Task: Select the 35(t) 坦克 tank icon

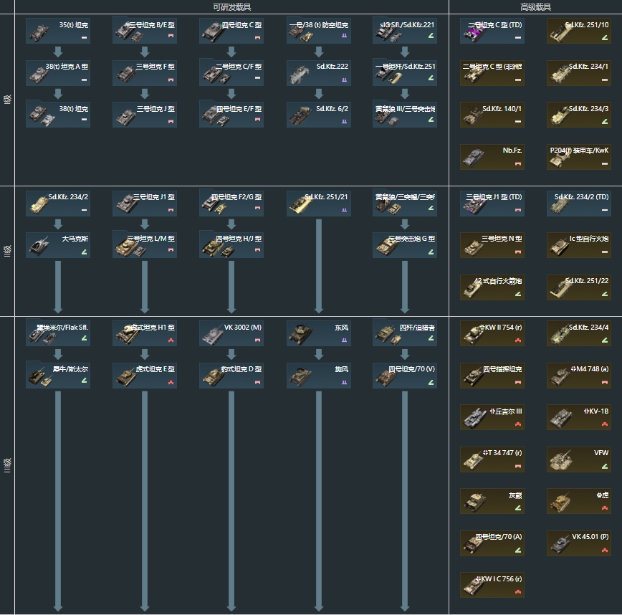Action: click(x=38, y=33)
